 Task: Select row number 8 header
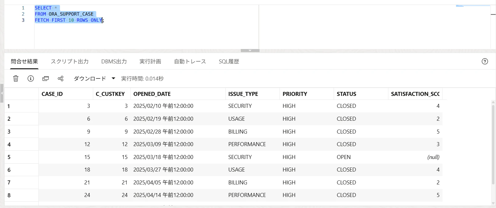22,195
